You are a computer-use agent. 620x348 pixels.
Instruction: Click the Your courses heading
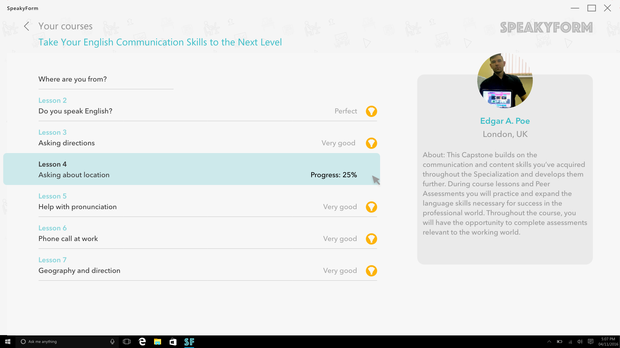point(66,26)
